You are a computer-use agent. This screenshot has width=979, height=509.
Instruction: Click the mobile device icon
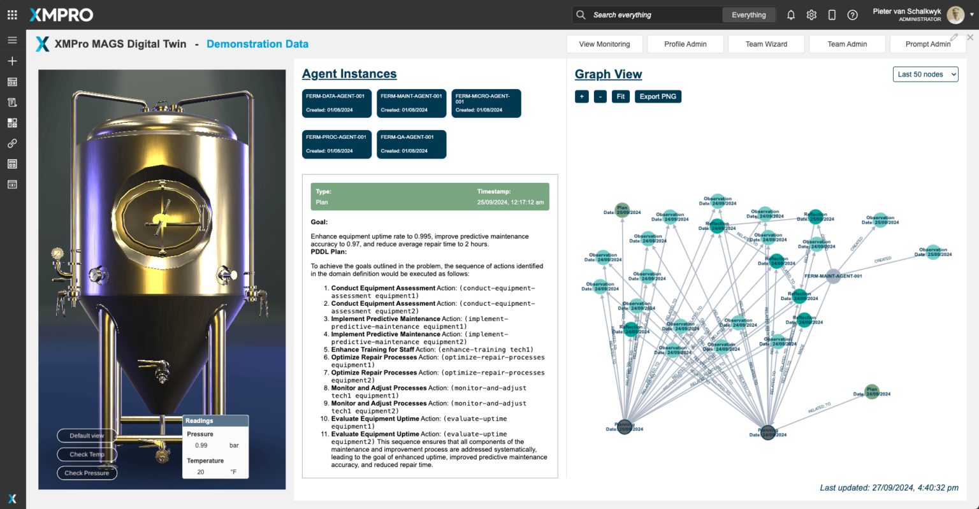tap(832, 15)
